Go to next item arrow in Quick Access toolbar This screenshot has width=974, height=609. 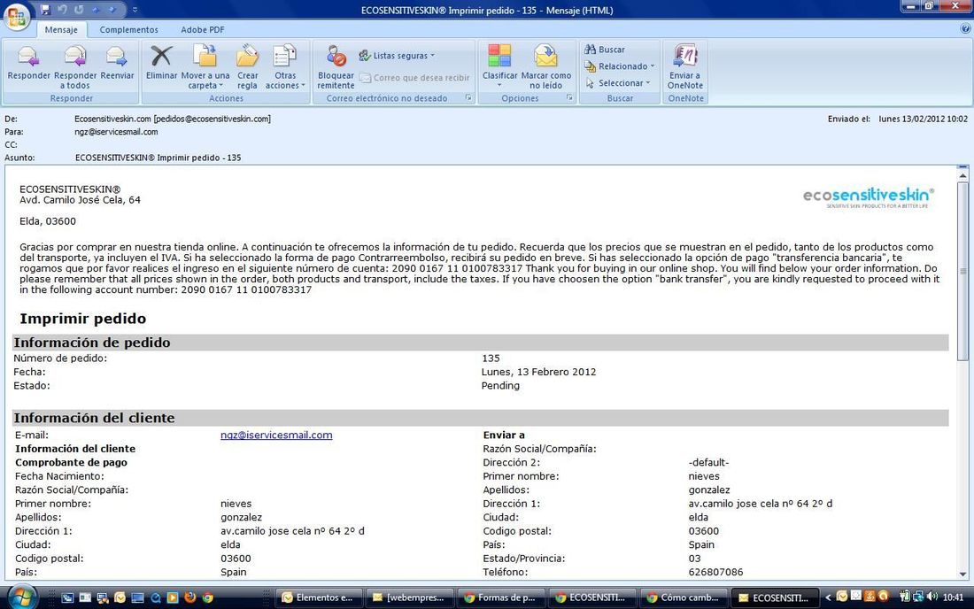point(112,10)
